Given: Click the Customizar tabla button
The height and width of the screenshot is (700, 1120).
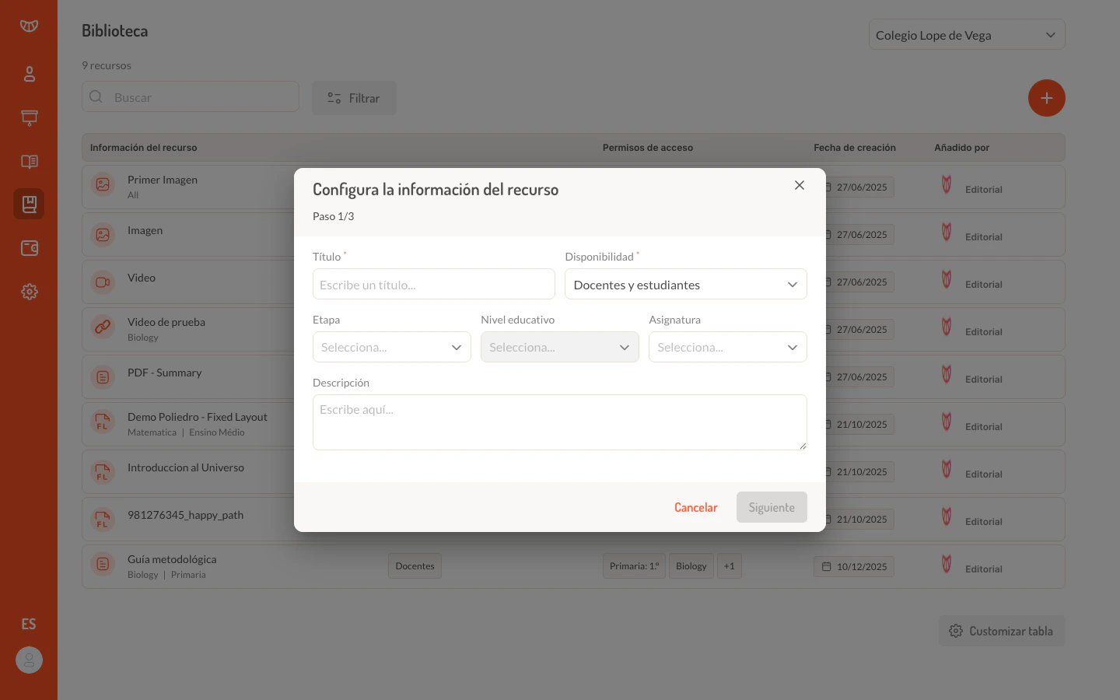Looking at the screenshot, I should click(1002, 631).
